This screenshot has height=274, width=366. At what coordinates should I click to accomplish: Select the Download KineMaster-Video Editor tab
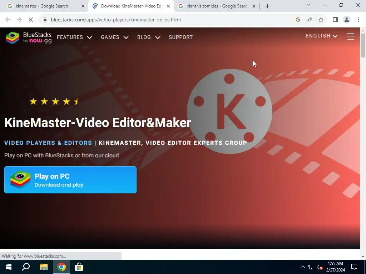point(132,6)
